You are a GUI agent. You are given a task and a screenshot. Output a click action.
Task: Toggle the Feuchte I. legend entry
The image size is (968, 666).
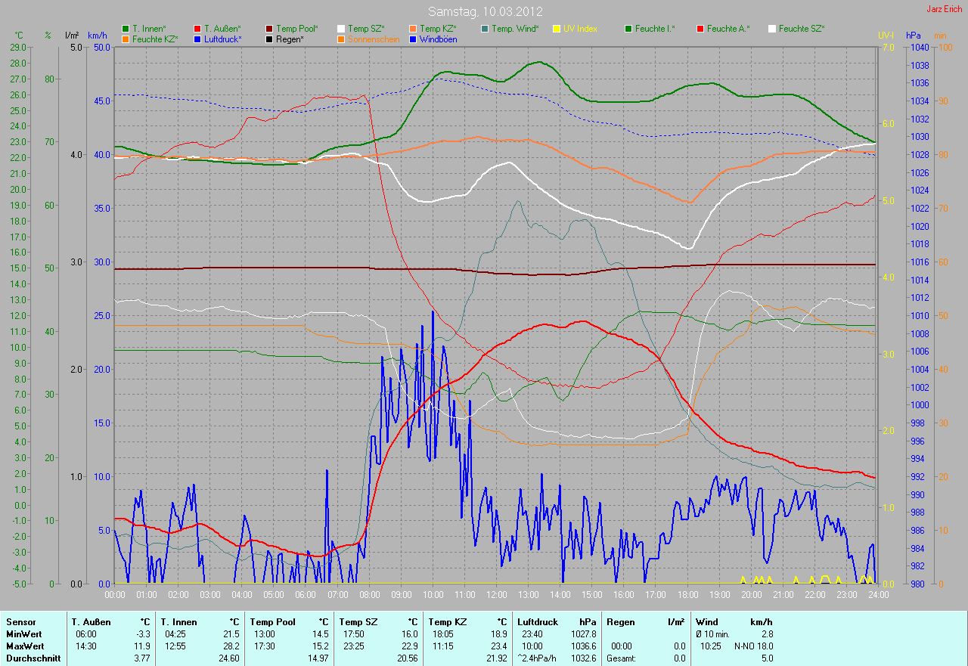tap(655, 29)
